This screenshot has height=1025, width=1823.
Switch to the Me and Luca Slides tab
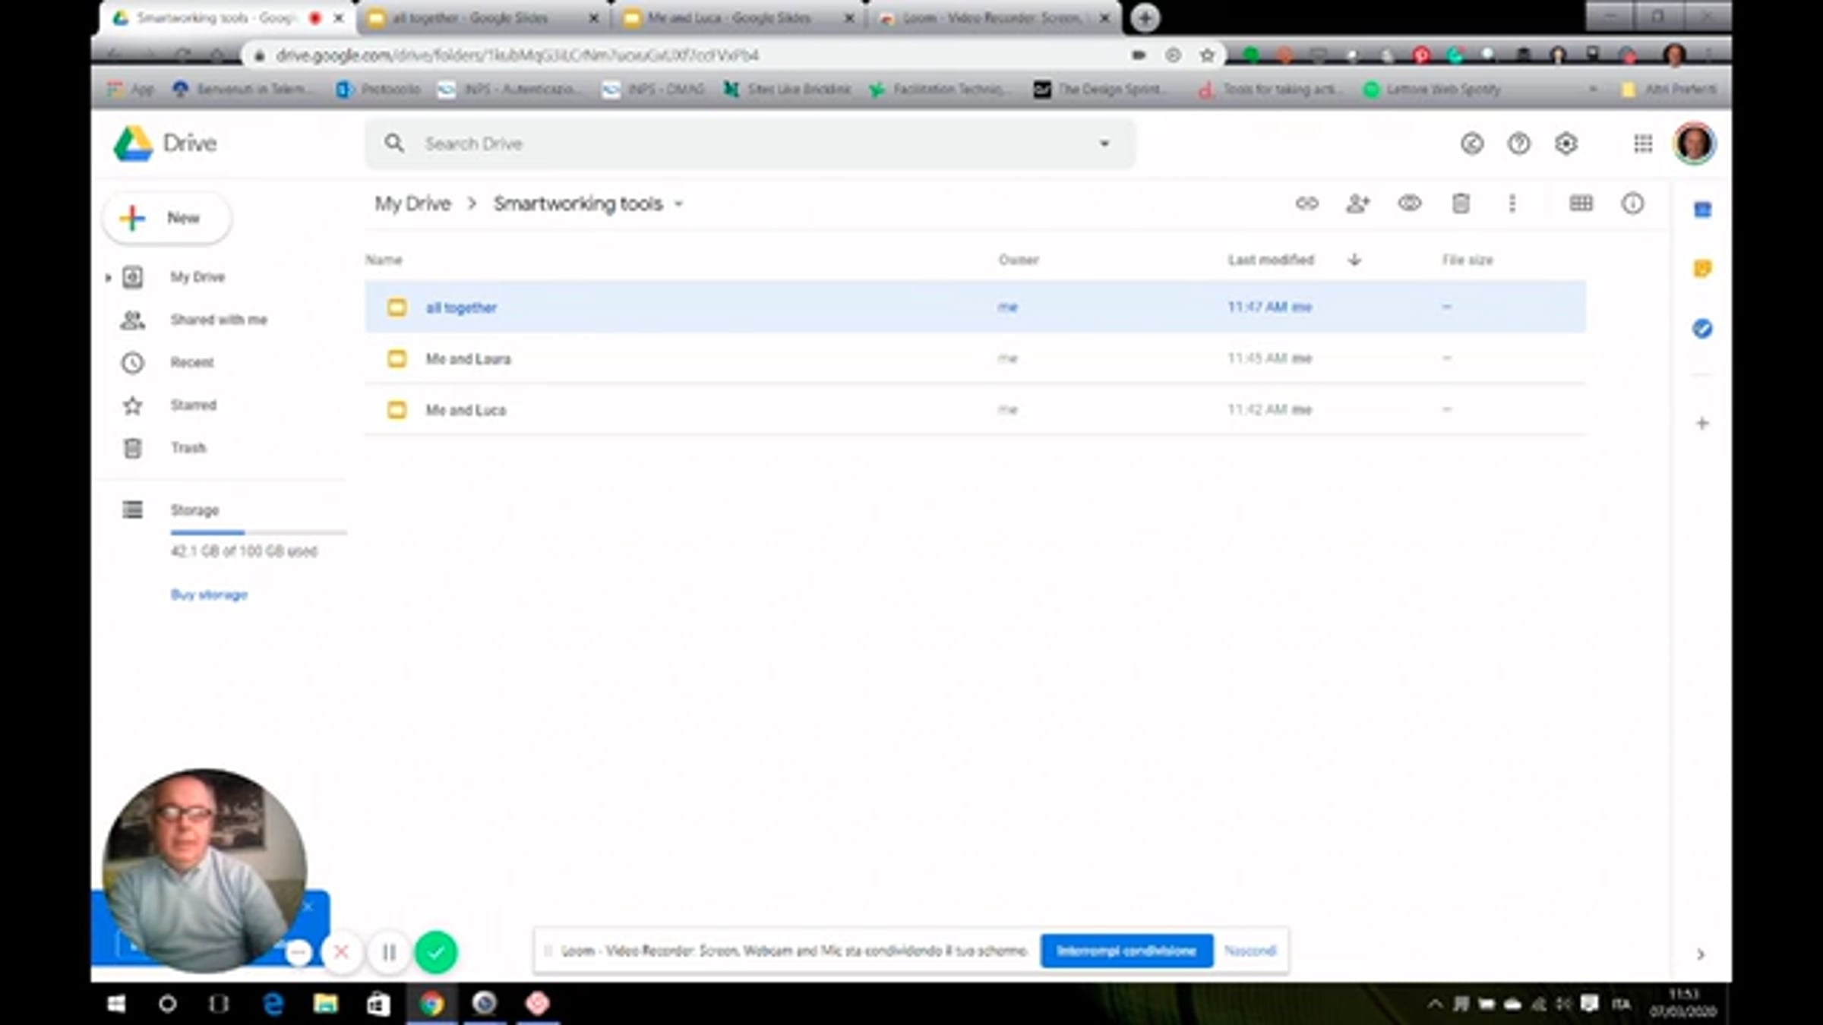click(x=729, y=18)
